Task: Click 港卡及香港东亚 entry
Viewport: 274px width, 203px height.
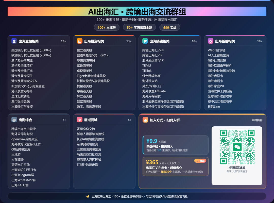Action: (22, 60)
